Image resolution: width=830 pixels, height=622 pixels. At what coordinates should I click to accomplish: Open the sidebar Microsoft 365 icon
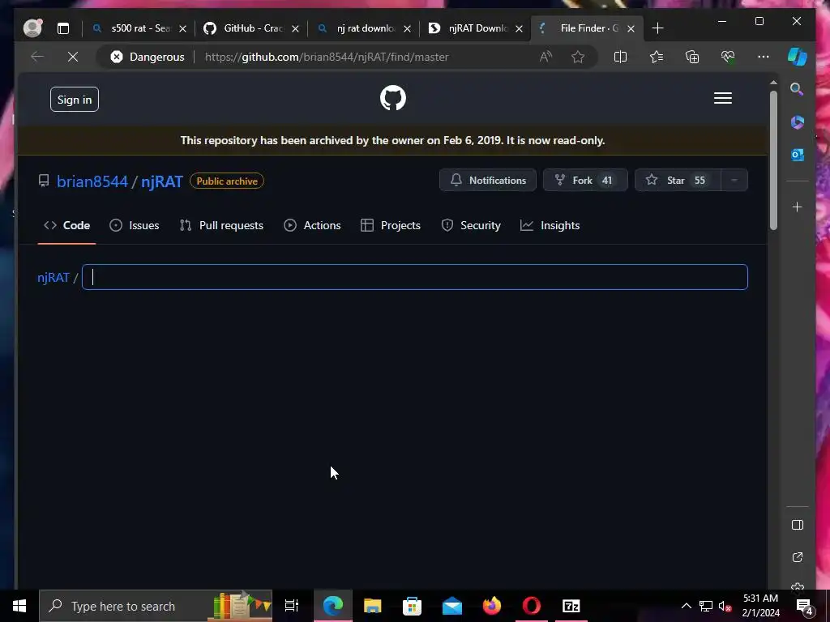[798, 122]
